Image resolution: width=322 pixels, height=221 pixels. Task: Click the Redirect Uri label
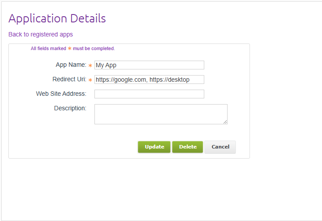tap(69, 79)
